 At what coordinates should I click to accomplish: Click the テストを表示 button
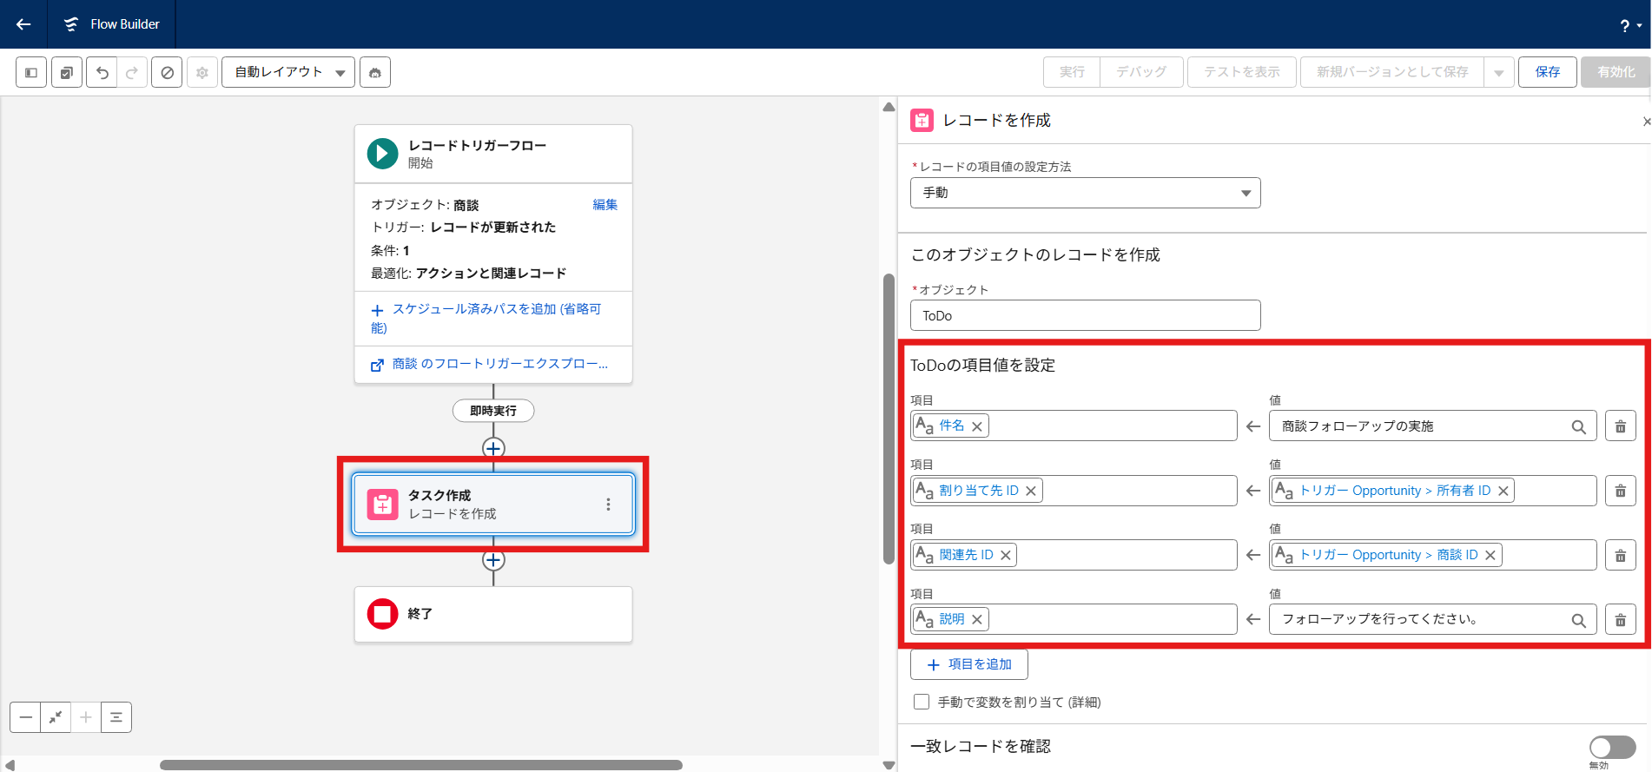point(1242,72)
